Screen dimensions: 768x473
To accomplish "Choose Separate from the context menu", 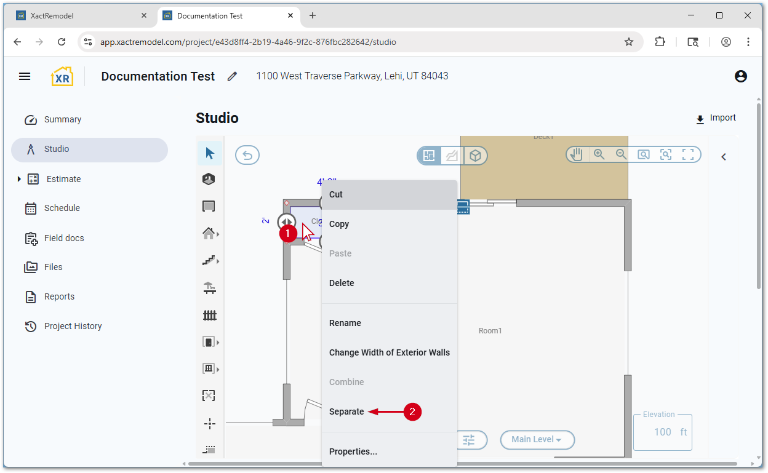I will (x=346, y=411).
